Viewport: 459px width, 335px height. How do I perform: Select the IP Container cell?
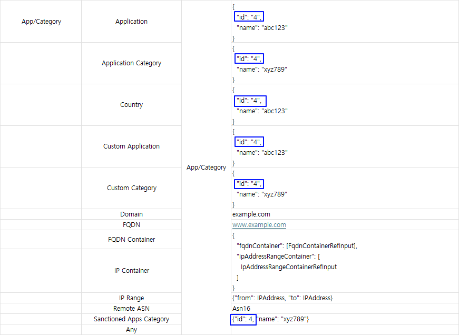131,271
